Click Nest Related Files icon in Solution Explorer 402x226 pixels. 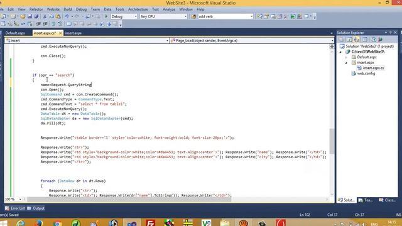click(x=357, y=40)
